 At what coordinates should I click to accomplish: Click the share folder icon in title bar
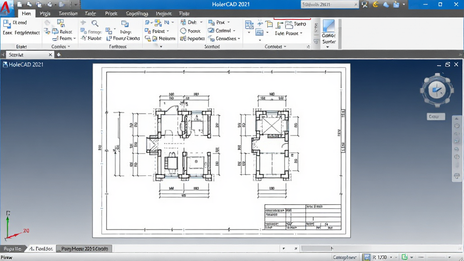pyautogui.click(x=396, y=5)
